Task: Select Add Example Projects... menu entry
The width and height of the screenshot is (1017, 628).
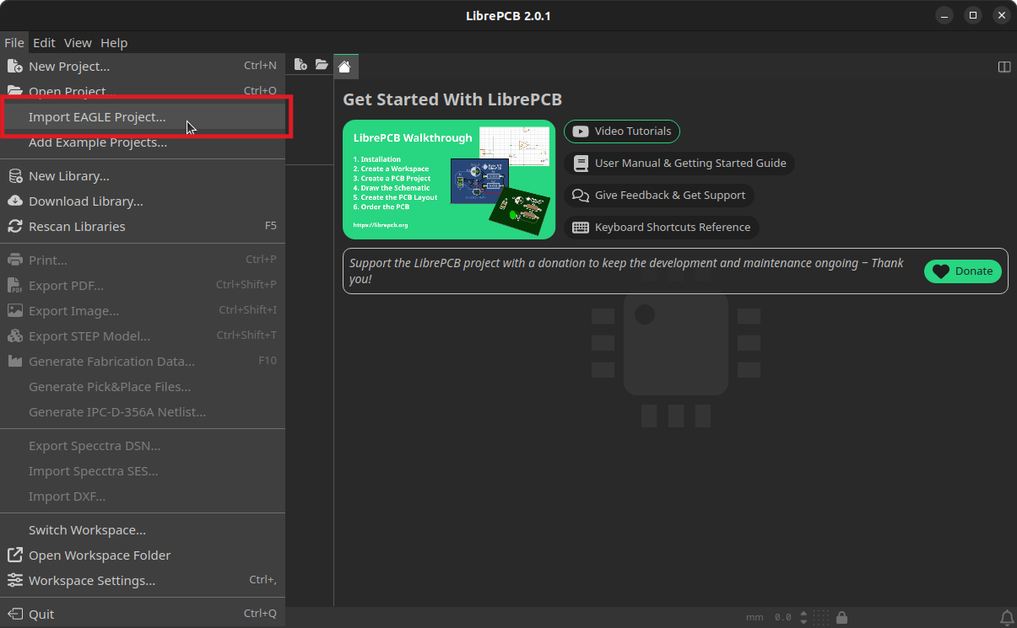Action: [143, 142]
